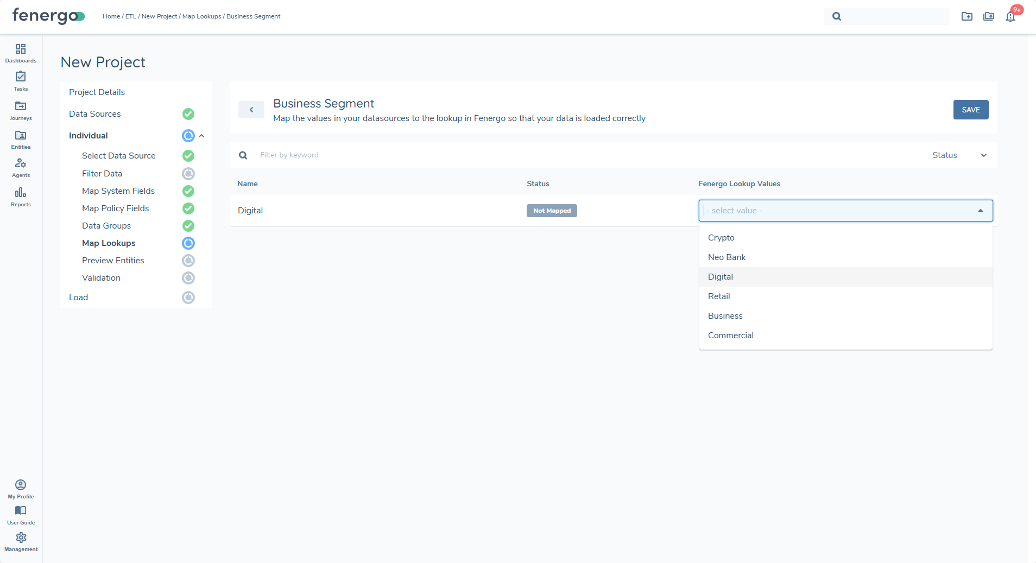Go to Tasks in the sidebar

pos(21,81)
